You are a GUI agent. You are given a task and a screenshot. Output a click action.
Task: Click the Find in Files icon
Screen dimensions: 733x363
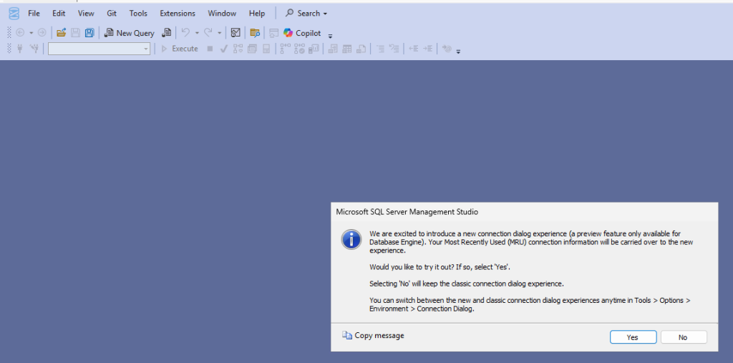(254, 33)
